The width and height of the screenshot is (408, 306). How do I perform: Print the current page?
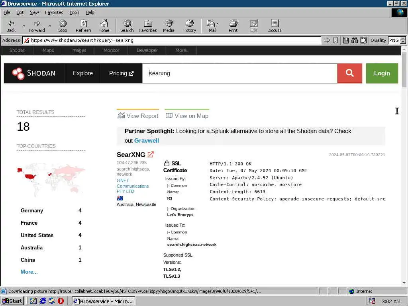pyautogui.click(x=233, y=26)
